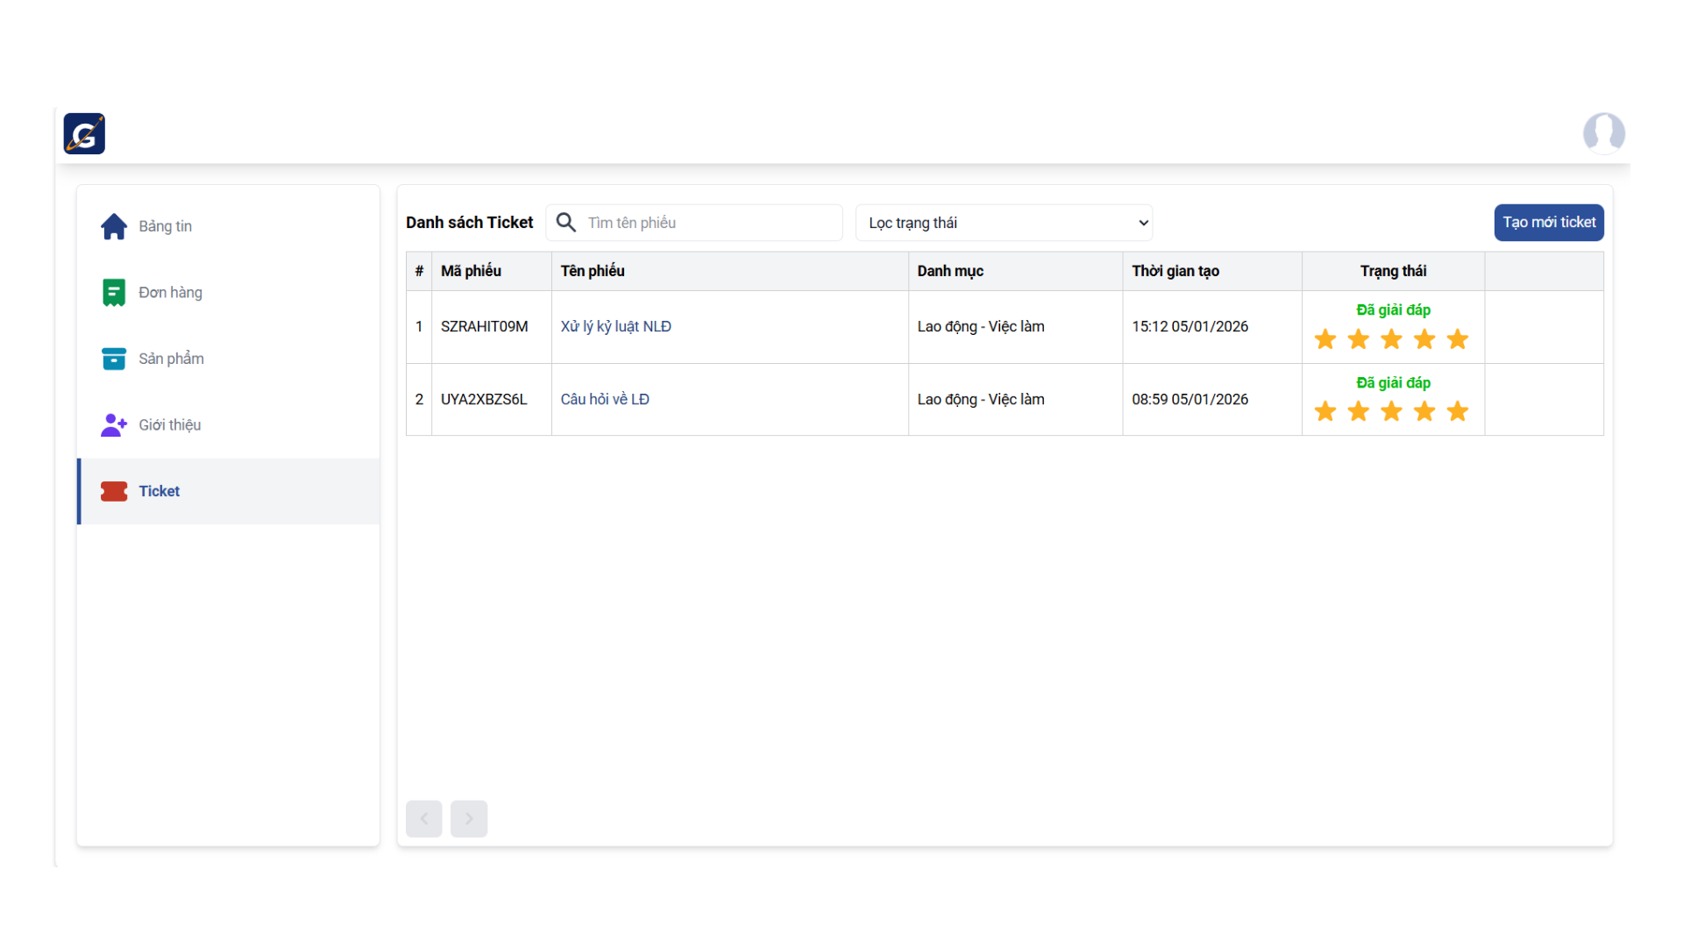Click the green receipt Đơn hàng icon
Screen dimensions: 1683x947
pyautogui.click(x=114, y=293)
